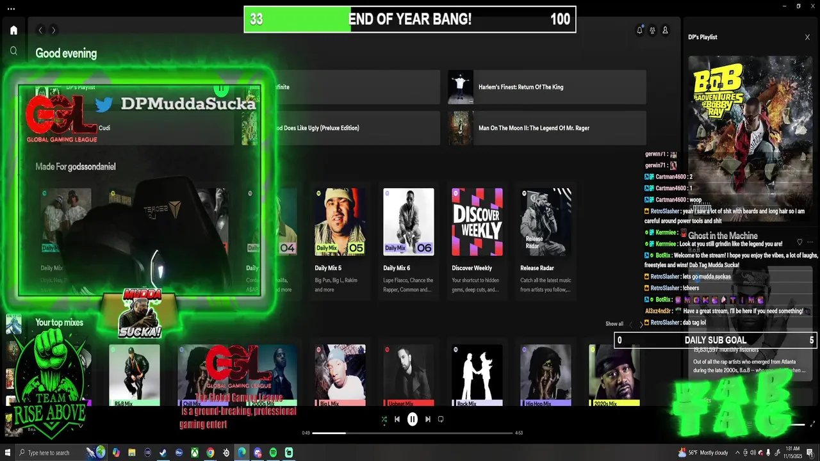Screen dimensions: 820x461
Task: Open fullscreen player view
Action: pos(813,424)
